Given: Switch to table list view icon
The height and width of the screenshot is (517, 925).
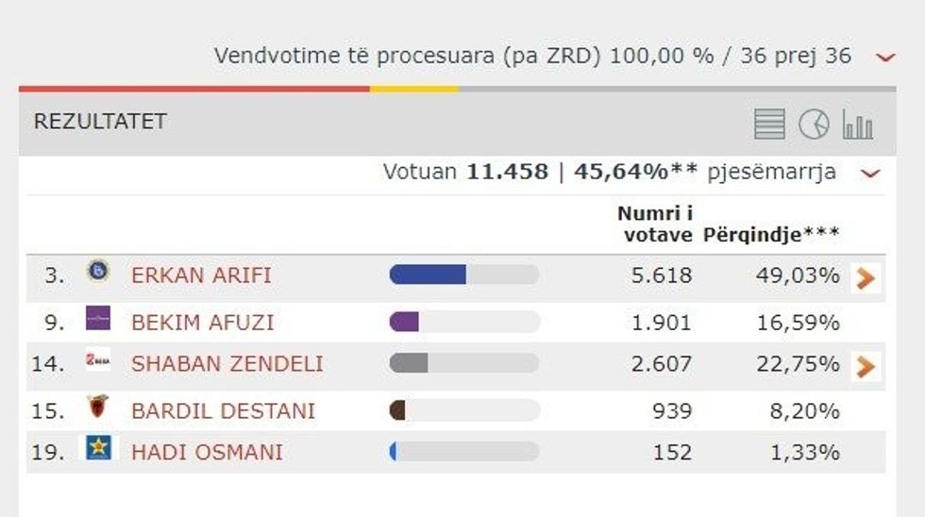Looking at the screenshot, I should coord(769,124).
